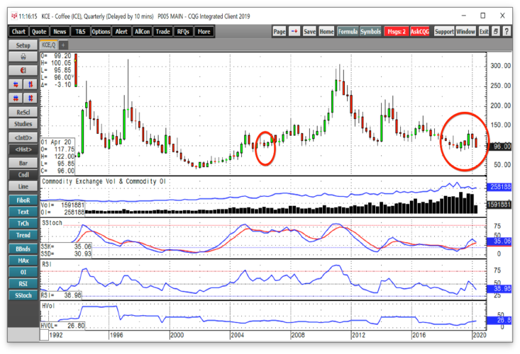Click the right red-blue grid icon
The height and width of the screenshot is (354, 520).
tap(31, 98)
